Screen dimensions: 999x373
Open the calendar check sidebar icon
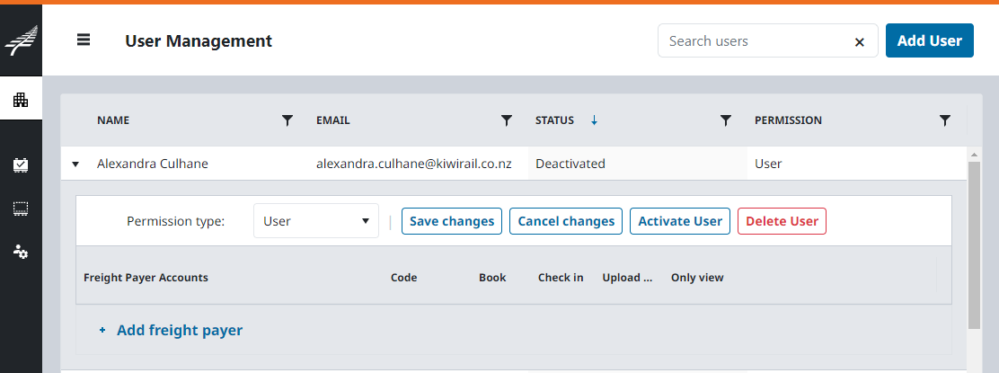coord(21,164)
